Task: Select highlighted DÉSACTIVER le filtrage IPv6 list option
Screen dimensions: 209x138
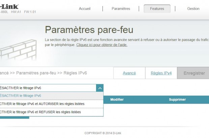Action: pos(51,96)
